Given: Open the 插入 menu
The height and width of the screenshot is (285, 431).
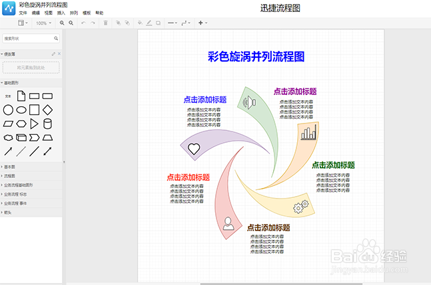Looking at the screenshot, I should (61, 13).
